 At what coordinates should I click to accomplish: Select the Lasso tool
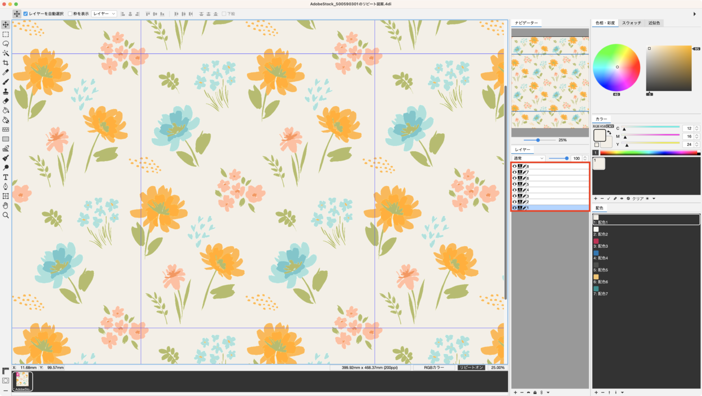(6, 44)
